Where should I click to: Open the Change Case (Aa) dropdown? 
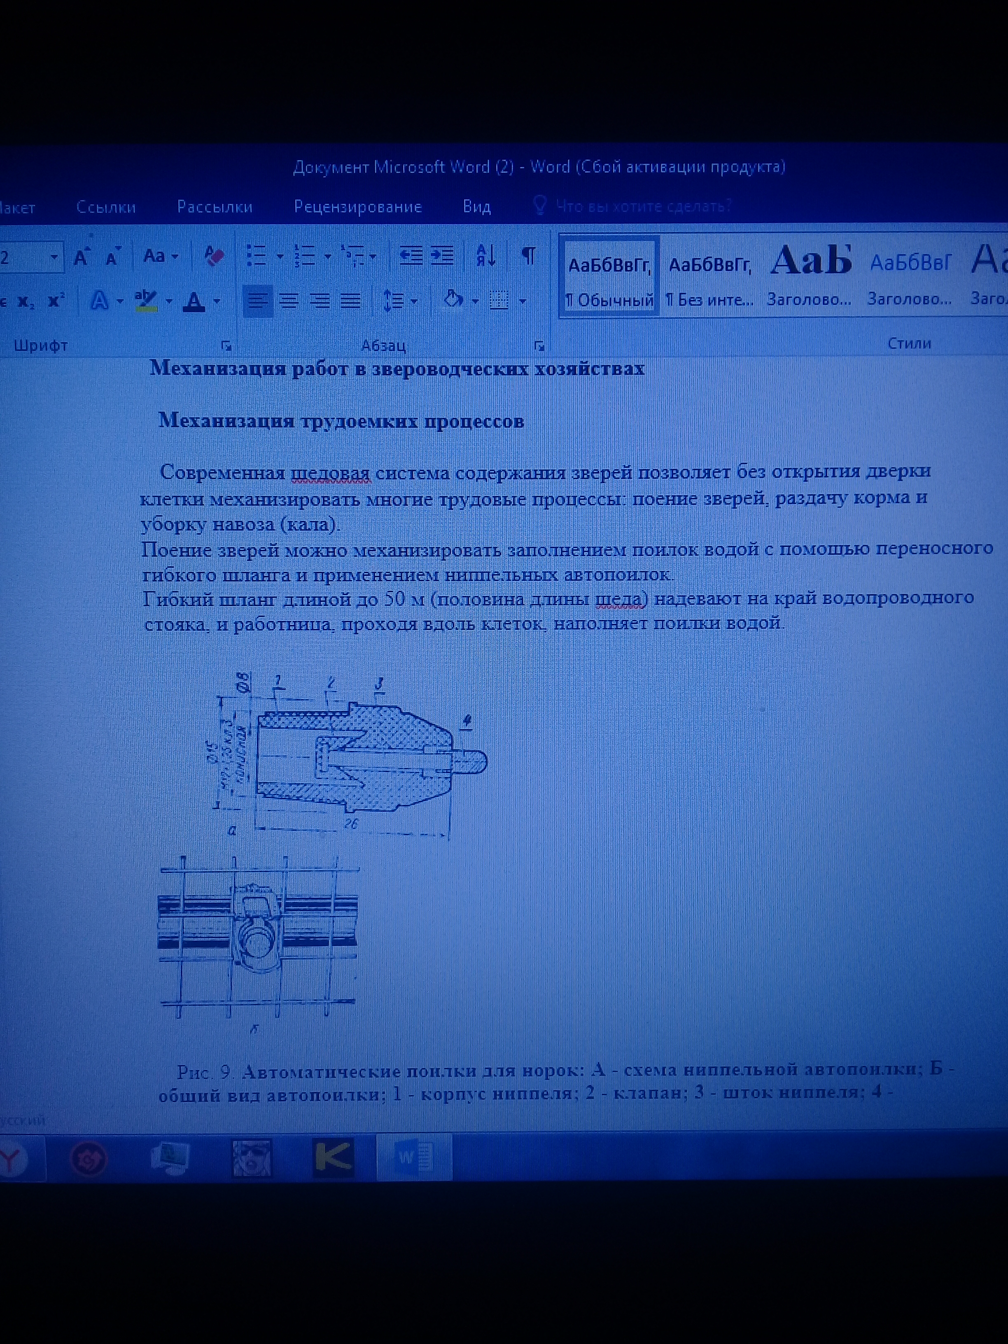click(161, 256)
